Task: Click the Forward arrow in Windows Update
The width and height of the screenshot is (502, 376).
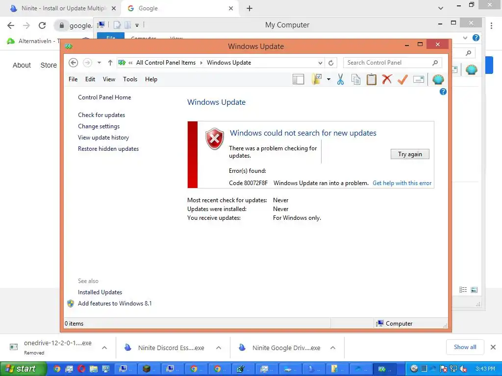Action: (x=87, y=63)
